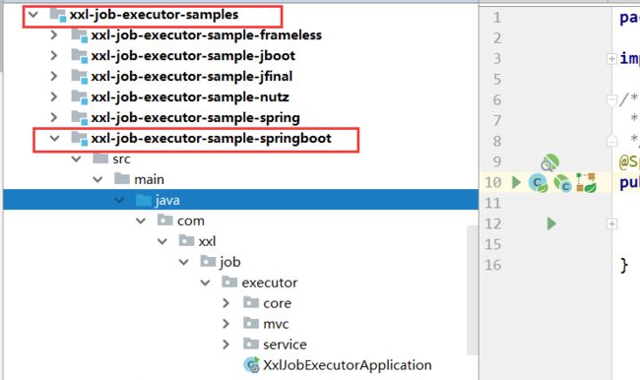The image size is (640, 380).
Task: Expand the folded method on line 12
Action: point(611,223)
